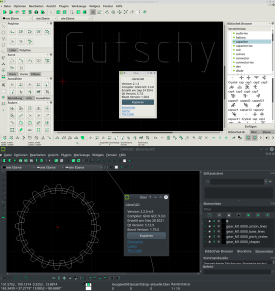275x291 pixels.
Task: Open the line width 'wie Ebene' dropdown in the dark window
Action: click(x=50, y=167)
